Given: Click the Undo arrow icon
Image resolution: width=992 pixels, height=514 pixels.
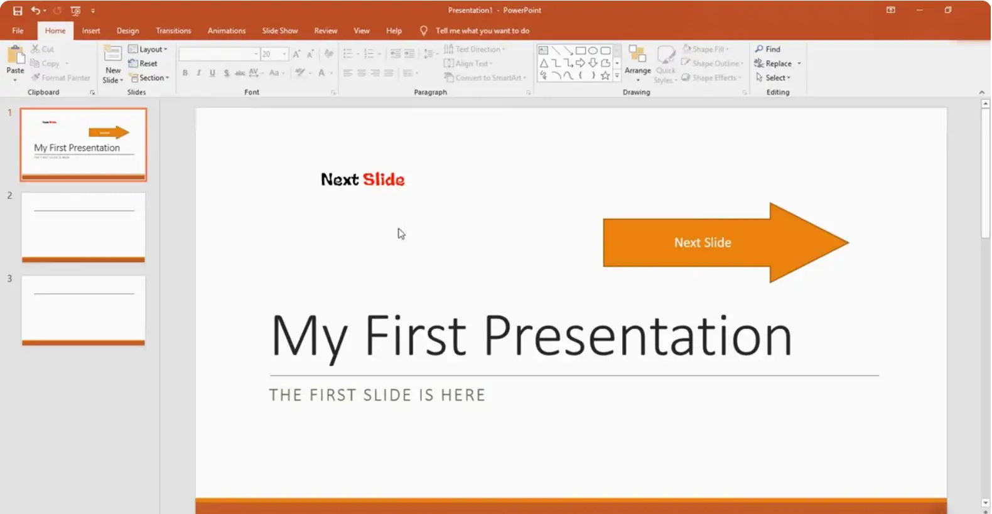Looking at the screenshot, I should point(36,11).
